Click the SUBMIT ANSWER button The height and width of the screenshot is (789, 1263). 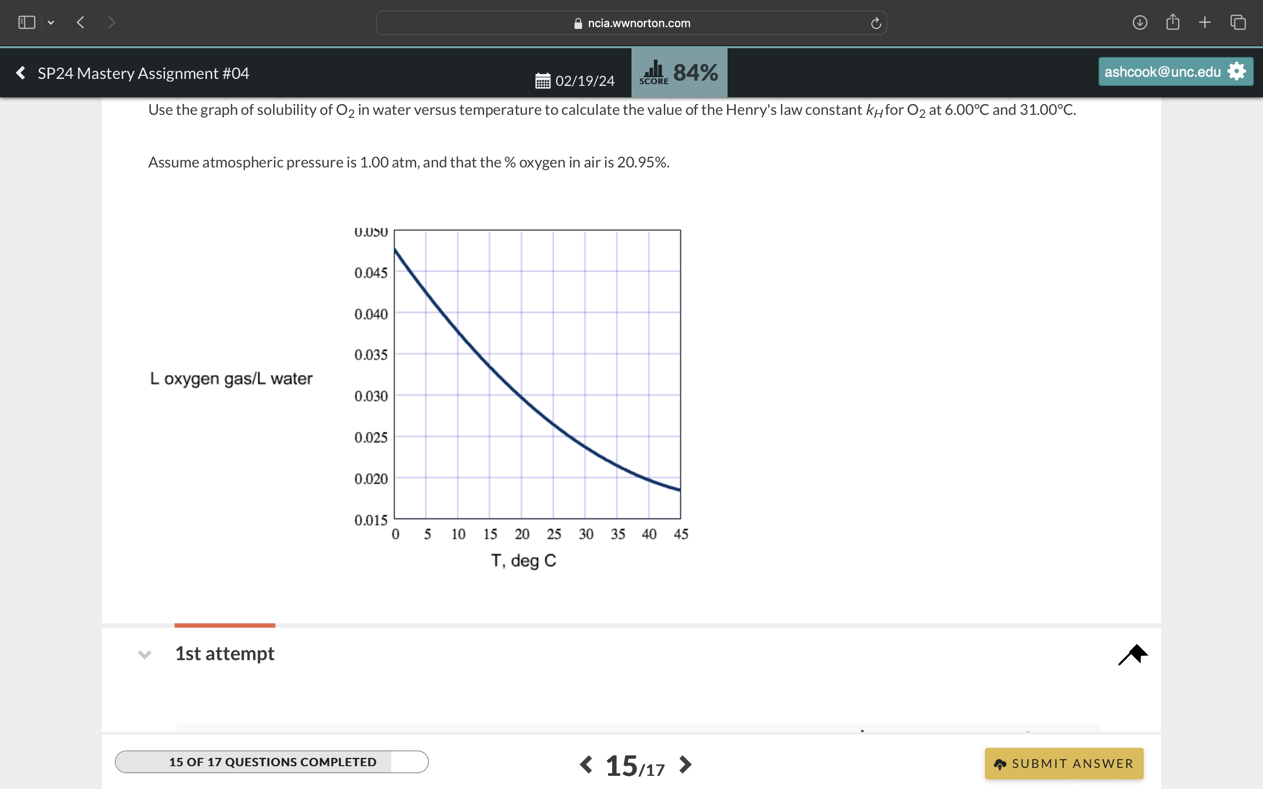(x=1063, y=763)
